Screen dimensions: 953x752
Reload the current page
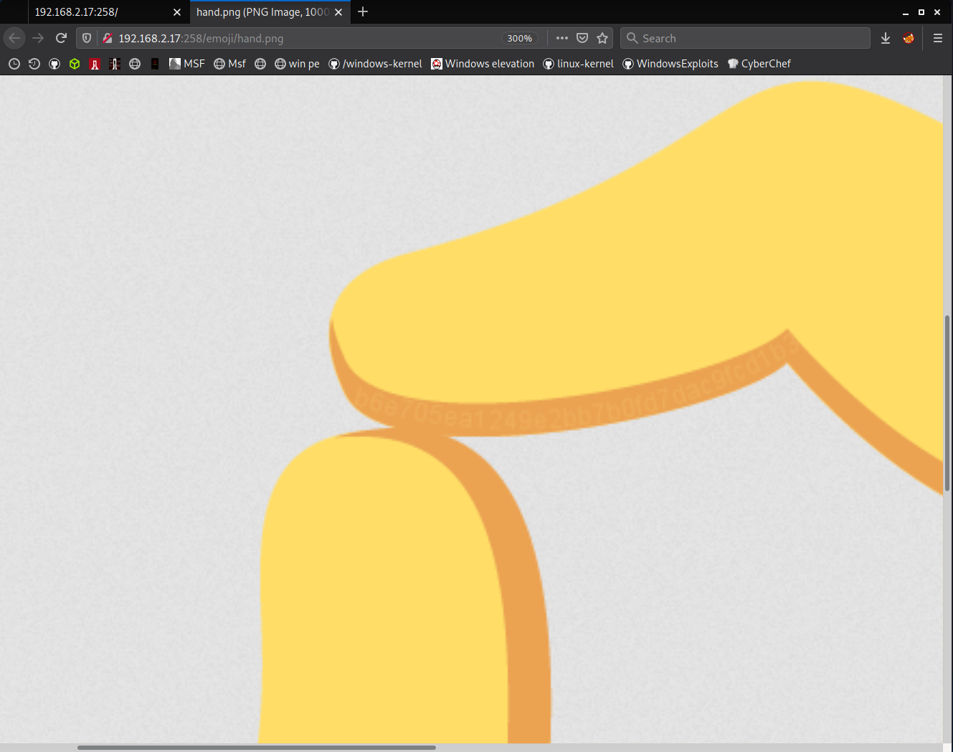pos(61,38)
